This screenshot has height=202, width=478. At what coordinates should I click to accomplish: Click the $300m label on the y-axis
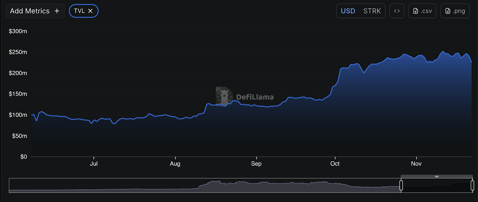[x=18, y=31]
